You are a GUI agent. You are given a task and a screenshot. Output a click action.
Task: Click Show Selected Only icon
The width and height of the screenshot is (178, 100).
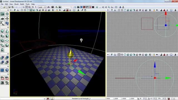2,78
